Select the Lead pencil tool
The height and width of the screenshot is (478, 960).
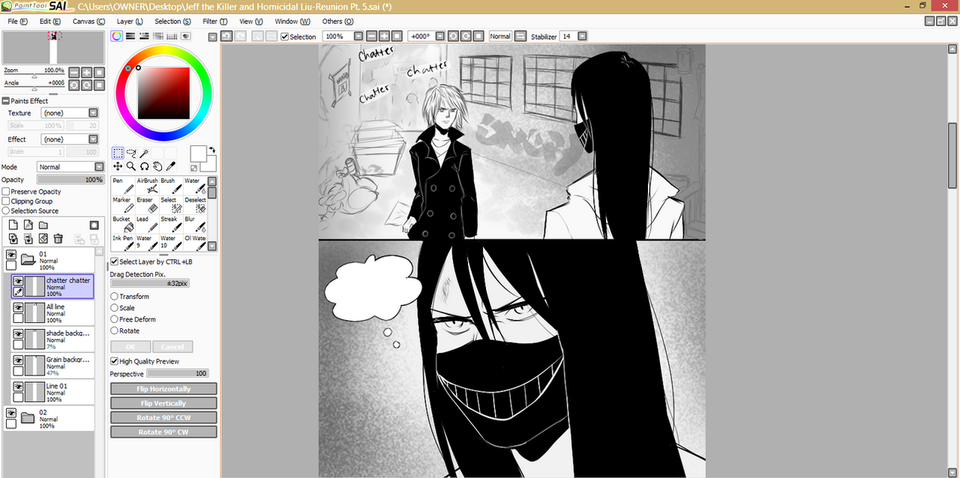pos(147,225)
